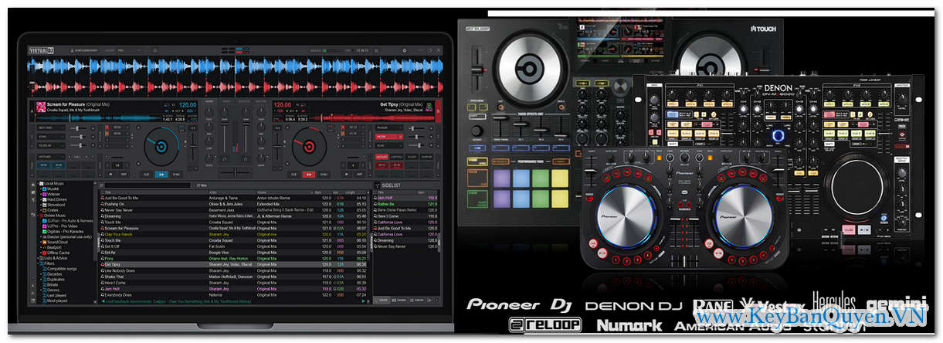Screen dimensions: 943x343
Task: Select track 'Everybody Does' by Natema
Action: coord(234,294)
